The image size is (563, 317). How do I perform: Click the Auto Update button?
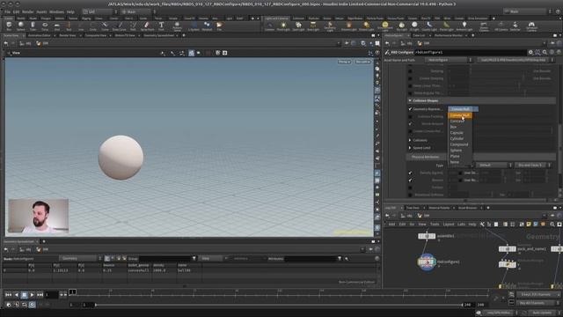tap(542, 313)
